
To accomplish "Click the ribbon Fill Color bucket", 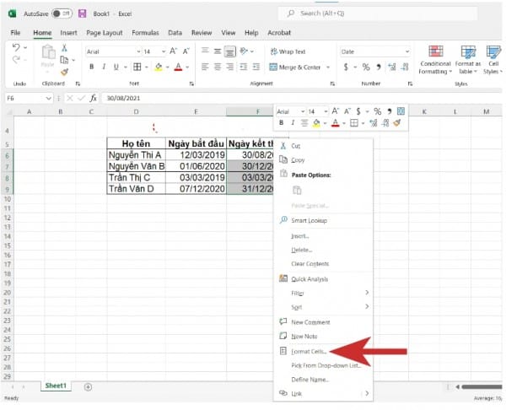I will 159,67.
